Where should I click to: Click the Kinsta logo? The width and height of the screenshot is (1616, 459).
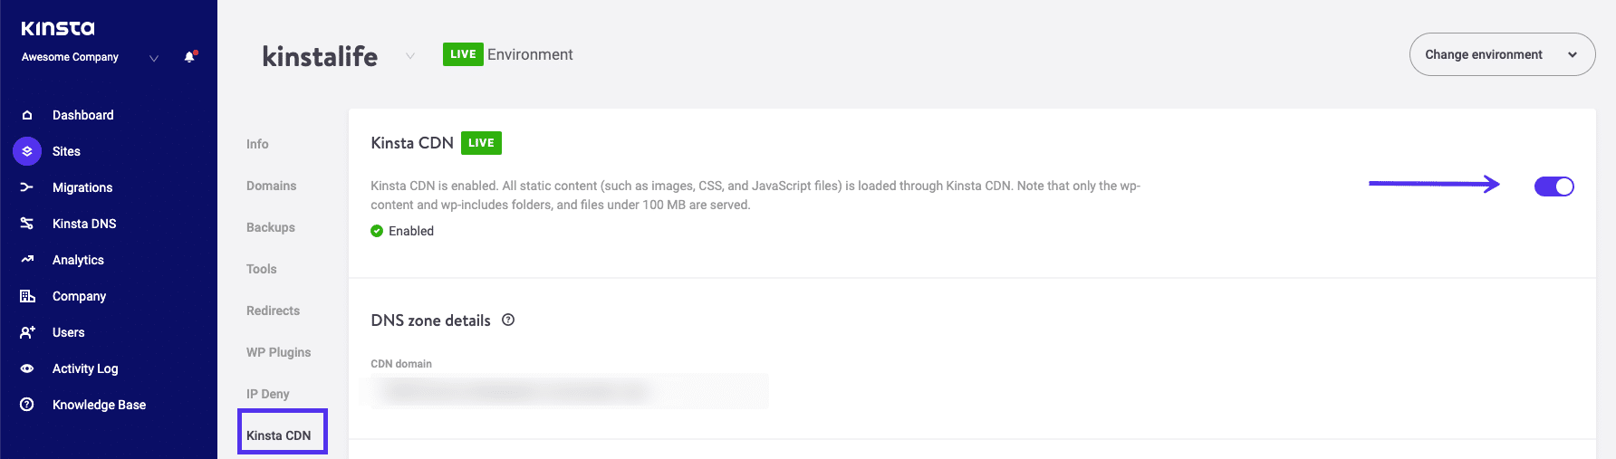(58, 28)
